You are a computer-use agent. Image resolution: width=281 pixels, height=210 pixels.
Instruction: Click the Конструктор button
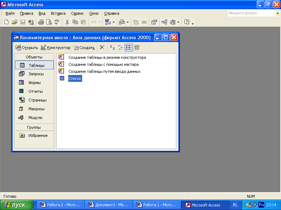point(55,48)
